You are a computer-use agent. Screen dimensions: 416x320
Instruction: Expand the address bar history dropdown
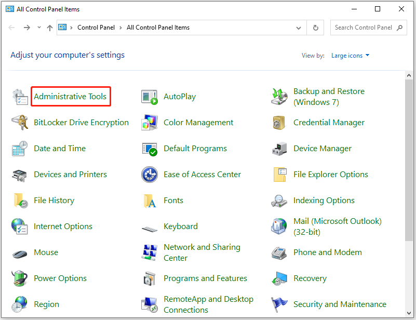pos(299,28)
